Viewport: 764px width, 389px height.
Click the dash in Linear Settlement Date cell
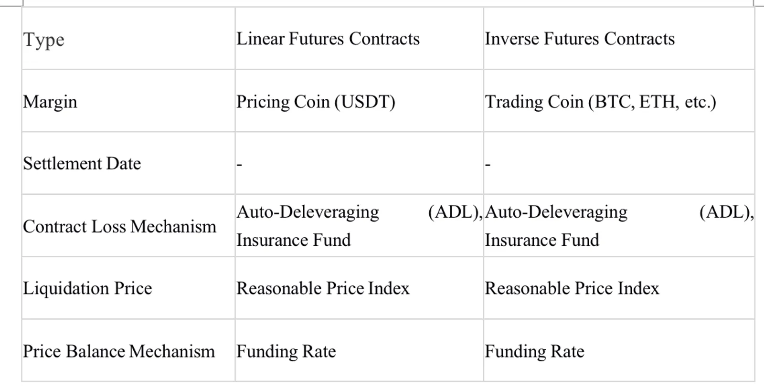[x=240, y=165]
